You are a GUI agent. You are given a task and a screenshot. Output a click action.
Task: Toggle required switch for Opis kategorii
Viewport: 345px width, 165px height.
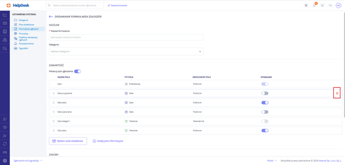265,121
